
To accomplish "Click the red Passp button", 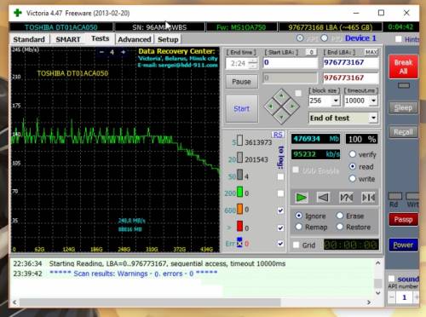I will [x=403, y=219].
